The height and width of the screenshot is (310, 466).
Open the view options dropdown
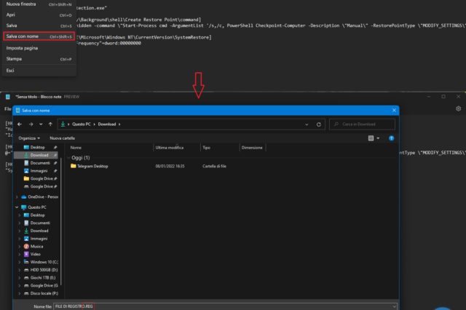[377, 138]
